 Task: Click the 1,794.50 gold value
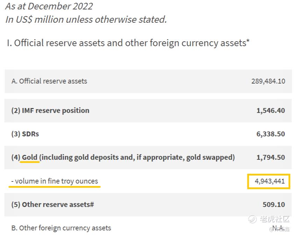(x=271, y=157)
